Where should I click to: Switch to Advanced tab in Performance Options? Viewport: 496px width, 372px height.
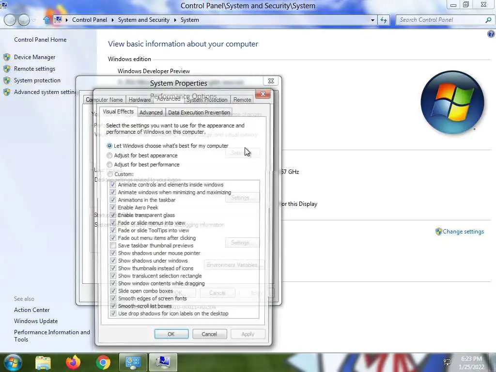pos(151,112)
